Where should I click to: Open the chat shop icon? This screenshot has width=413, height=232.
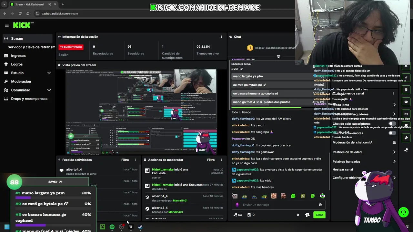pos(249,215)
